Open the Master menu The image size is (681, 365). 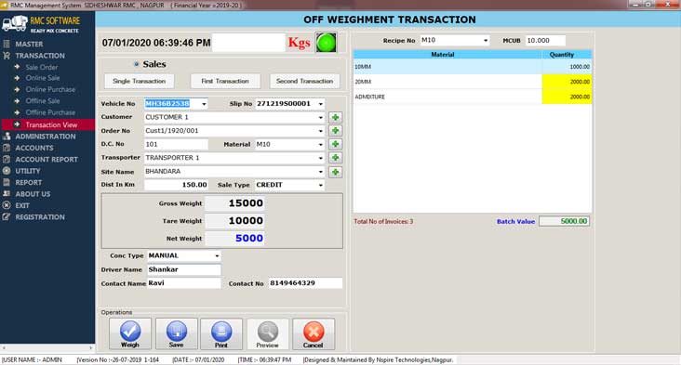29,44
